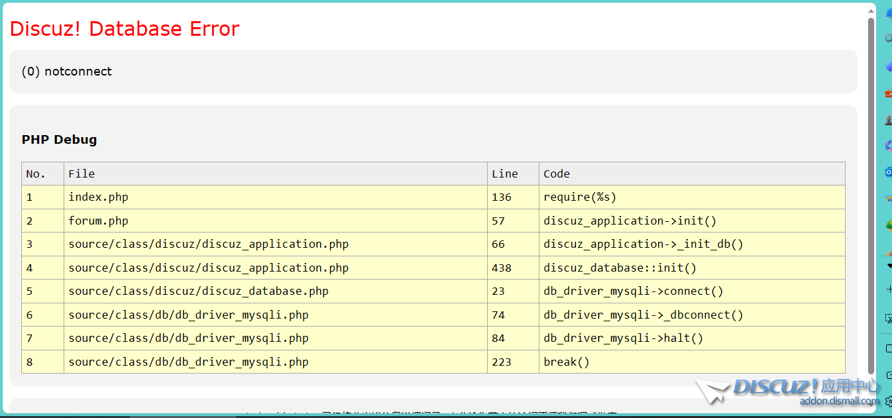Click the discuz_database::init() code cell

(692, 268)
